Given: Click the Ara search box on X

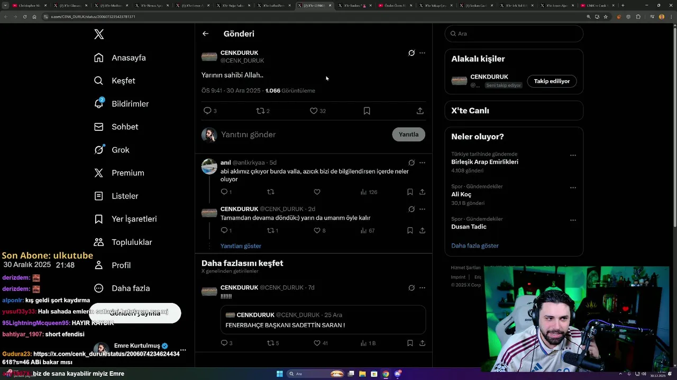Looking at the screenshot, I should pyautogui.click(x=514, y=33).
